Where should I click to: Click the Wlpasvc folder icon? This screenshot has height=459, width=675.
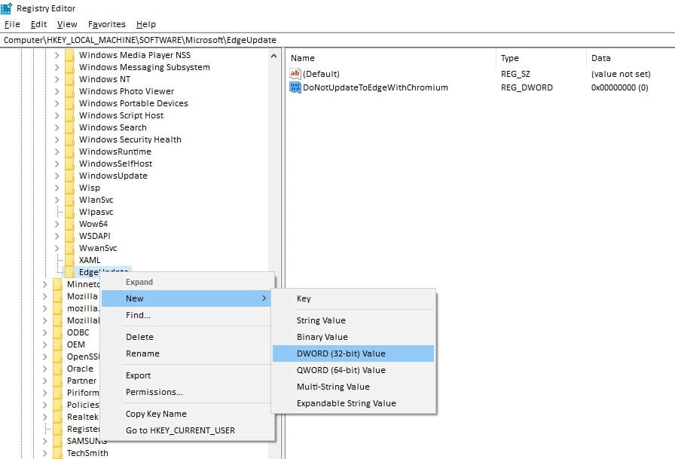pos(69,212)
